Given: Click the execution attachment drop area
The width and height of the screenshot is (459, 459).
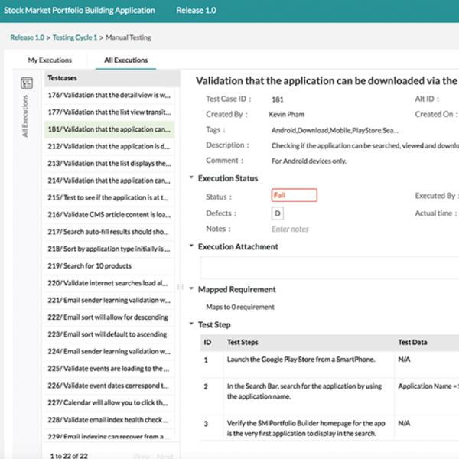Looking at the screenshot, I should (x=330, y=268).
